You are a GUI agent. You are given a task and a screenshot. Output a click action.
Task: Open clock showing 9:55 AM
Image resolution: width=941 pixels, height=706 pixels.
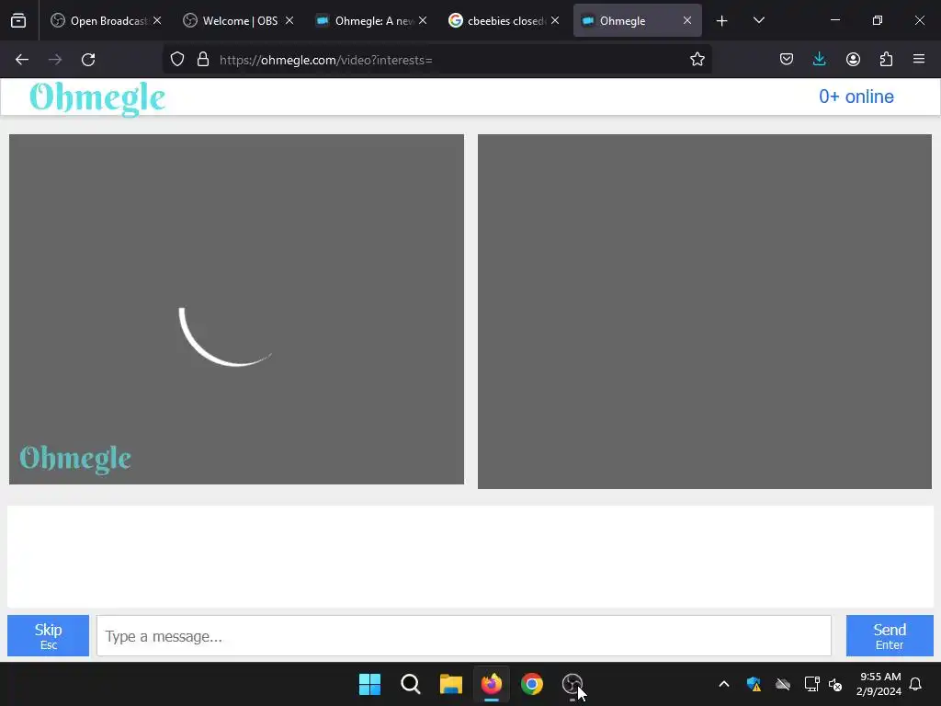pos(879,684)
